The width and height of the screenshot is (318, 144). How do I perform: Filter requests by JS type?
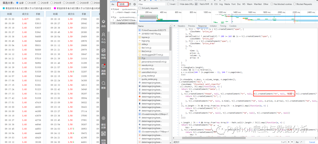tap(211, 4)
